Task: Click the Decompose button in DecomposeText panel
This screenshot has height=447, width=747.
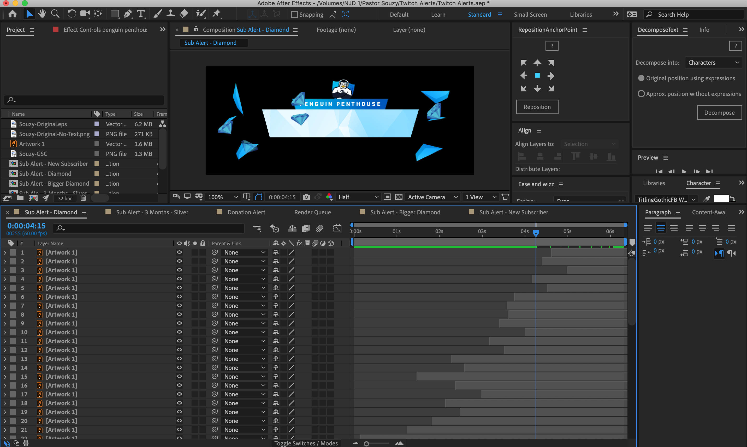Action: click(719, 113)
